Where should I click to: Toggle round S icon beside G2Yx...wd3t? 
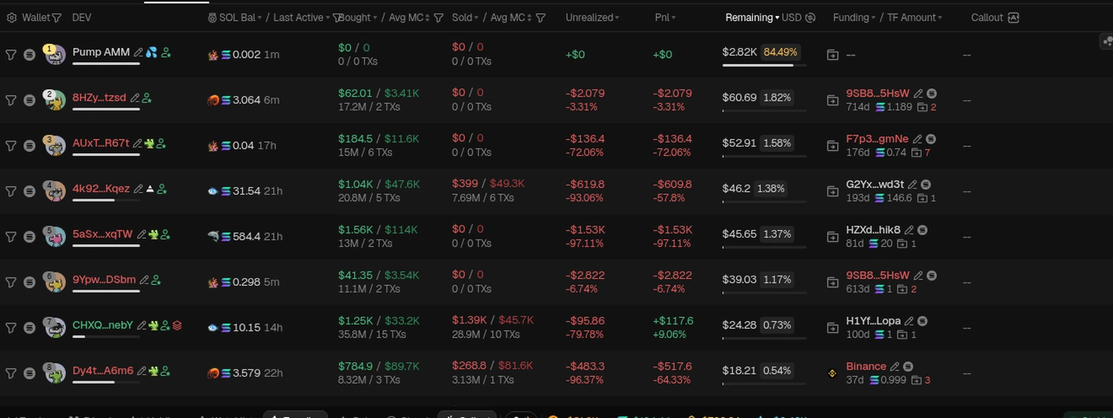(x=926, y=185)
